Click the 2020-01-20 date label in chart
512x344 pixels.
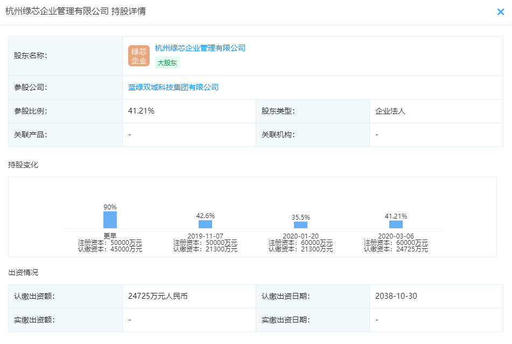click(x=301, y=236)
